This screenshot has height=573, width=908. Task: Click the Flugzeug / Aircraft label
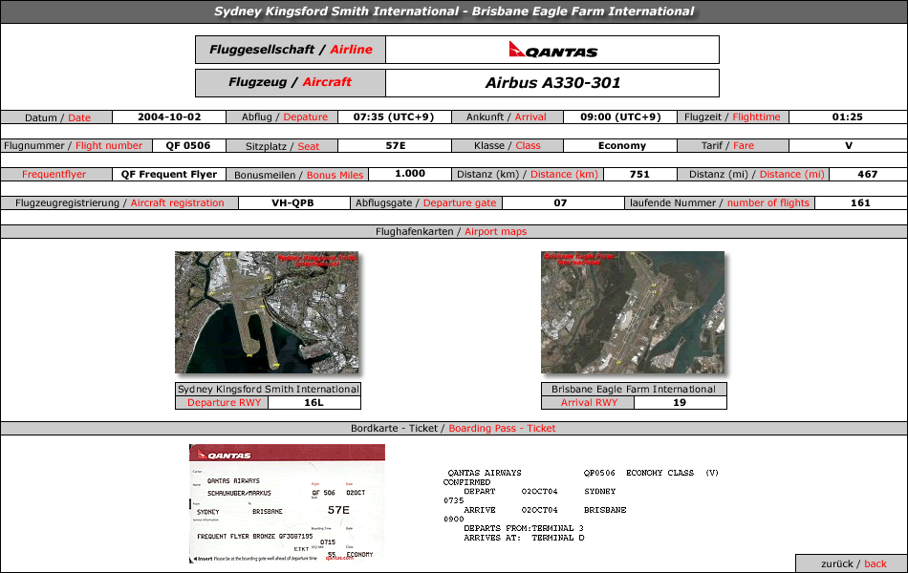point(291,82)
